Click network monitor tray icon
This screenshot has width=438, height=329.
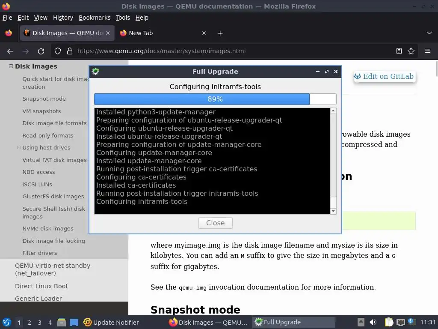tap(401, 322)
